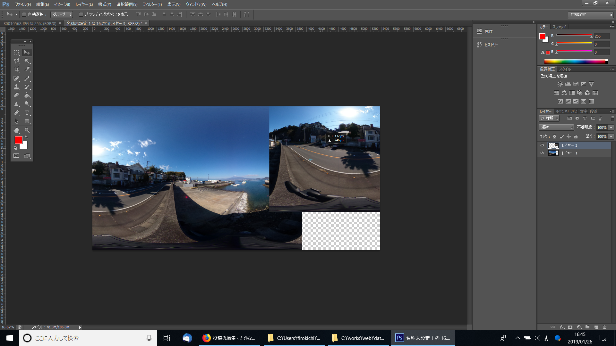Open the 属性 panel
Image resolution: width=616 pixels, height=346 pixels.
(x=488, y=31)
